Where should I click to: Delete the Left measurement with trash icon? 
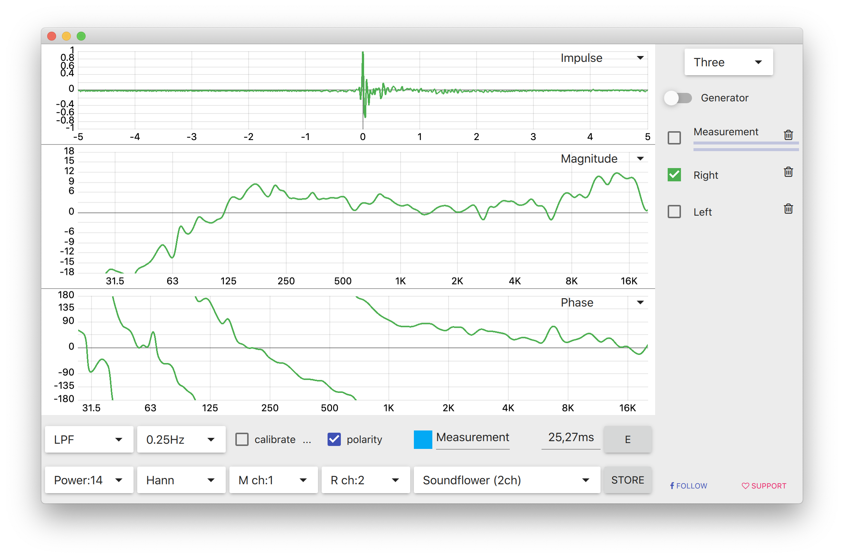point(788,209)
